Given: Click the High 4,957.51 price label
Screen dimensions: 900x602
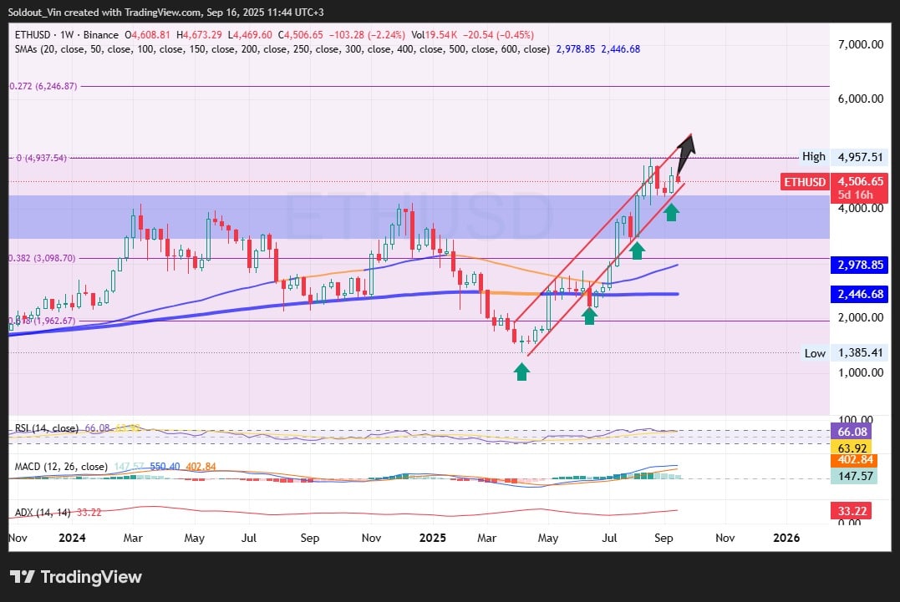Looking at the screenshot, I should coord(842,157).
